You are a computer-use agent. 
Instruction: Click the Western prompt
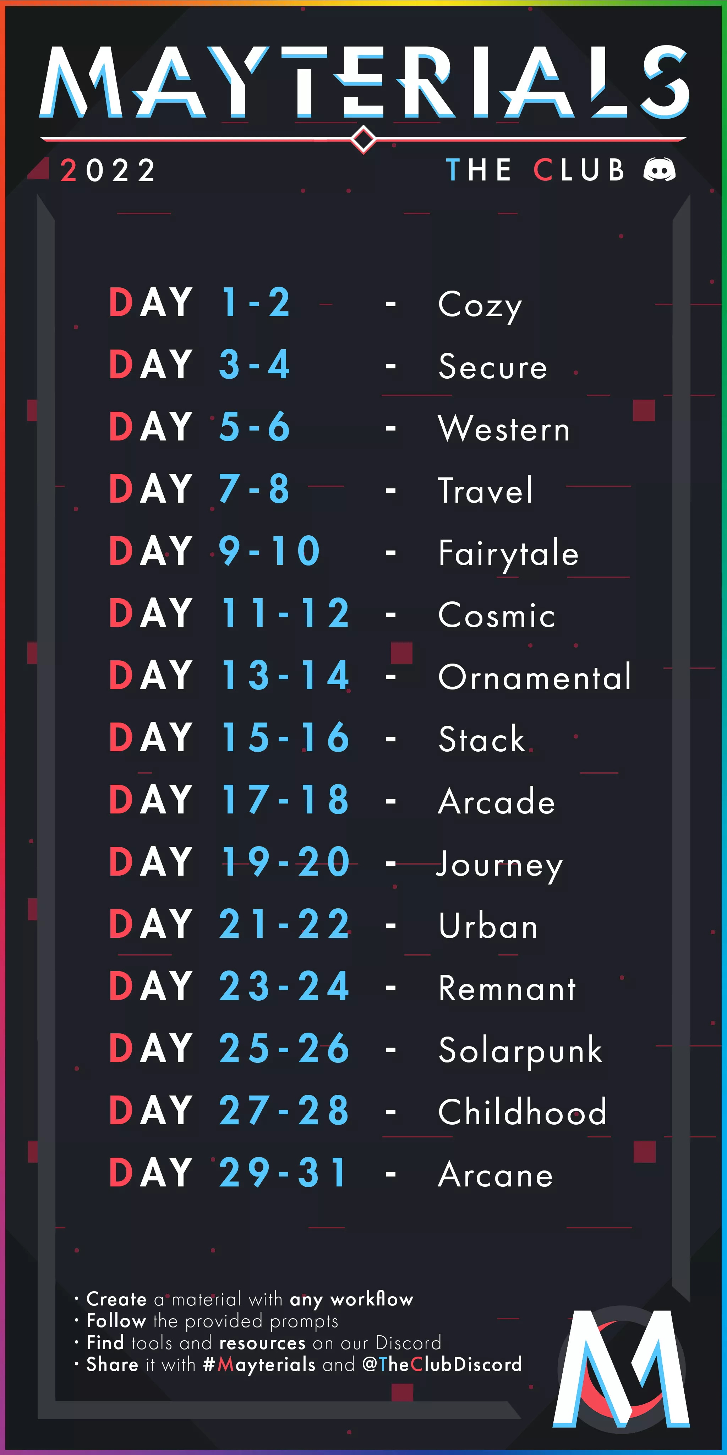(504, 429)
